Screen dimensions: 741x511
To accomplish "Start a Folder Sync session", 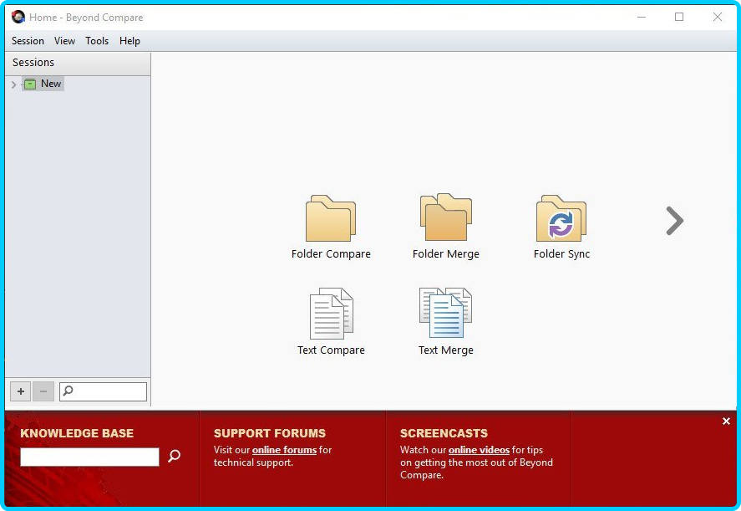I will point(561,227).
